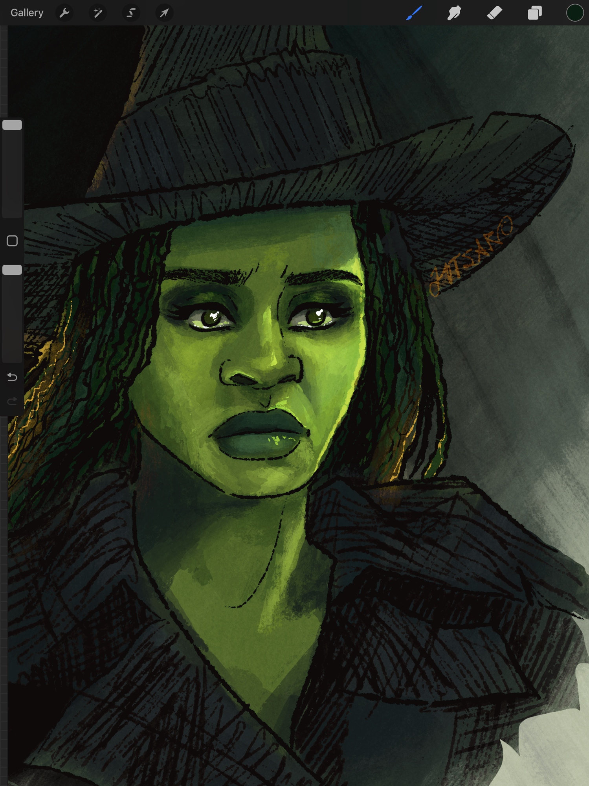589x786 pixels.
Task: Select the Brush tool
Action: pyautogui.click(x=414, y=13)
